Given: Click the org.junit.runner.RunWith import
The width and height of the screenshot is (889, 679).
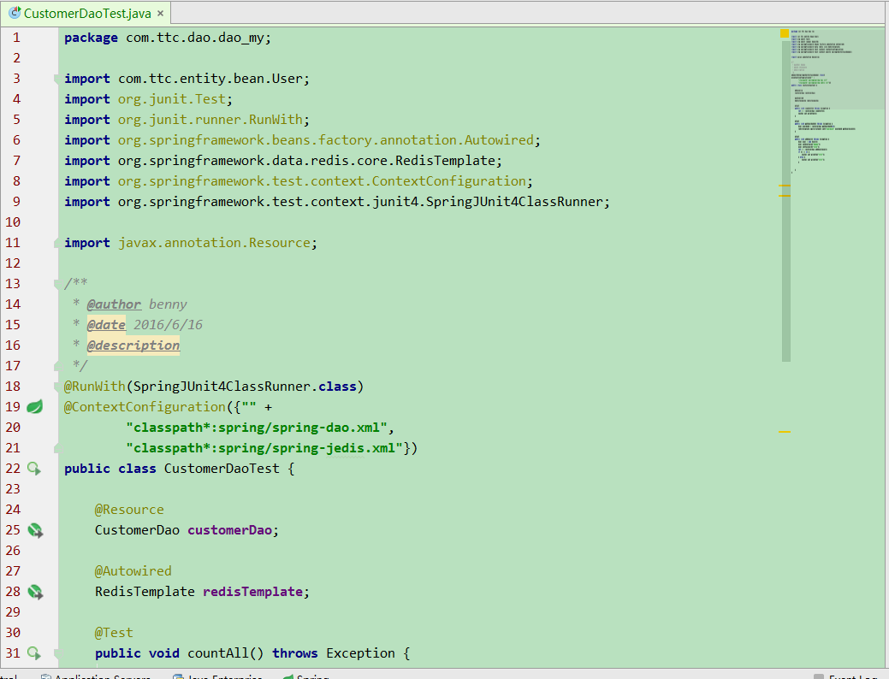Looking at the screenshot, I should point(187,120).
